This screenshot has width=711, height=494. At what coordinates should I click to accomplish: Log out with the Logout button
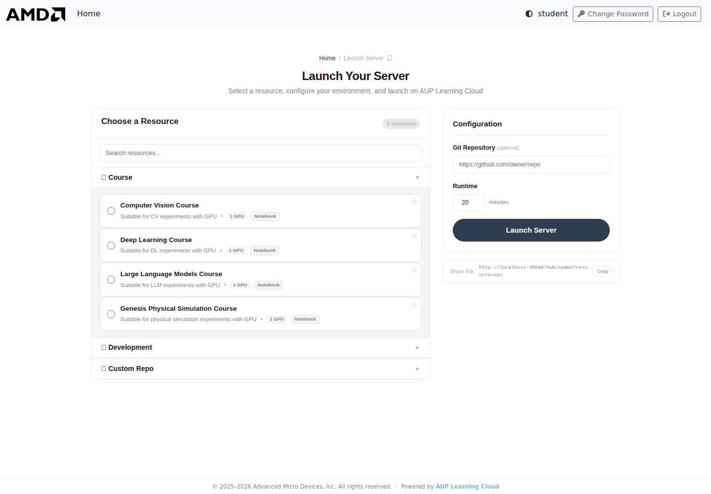679,14
